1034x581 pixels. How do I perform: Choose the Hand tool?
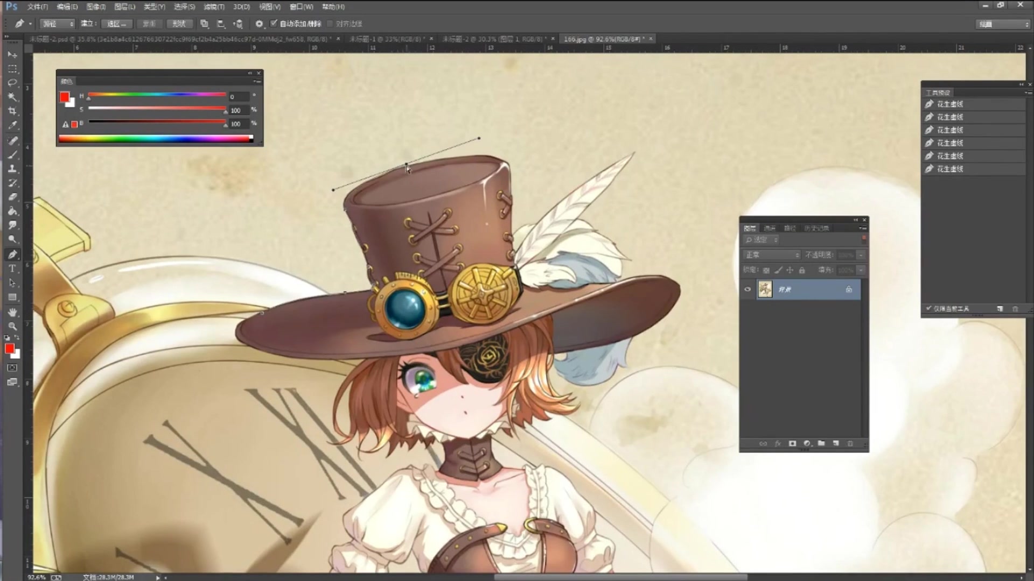pyautogui.click(x=12, y=312)
